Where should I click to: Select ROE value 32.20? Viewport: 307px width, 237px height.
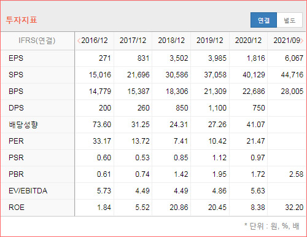[x=294, y=208]
